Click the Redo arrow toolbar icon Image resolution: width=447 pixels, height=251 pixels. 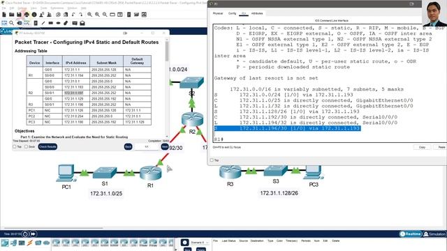click(x=81, y=15)
